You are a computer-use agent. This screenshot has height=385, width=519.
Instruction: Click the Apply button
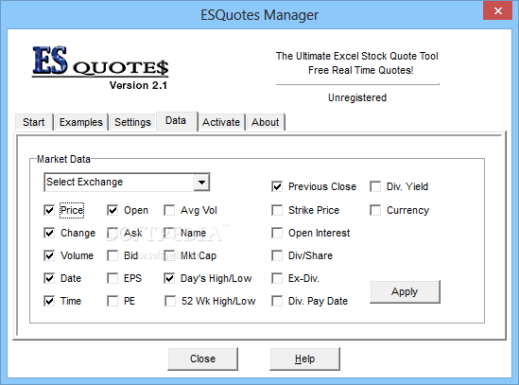click(405, 292)
